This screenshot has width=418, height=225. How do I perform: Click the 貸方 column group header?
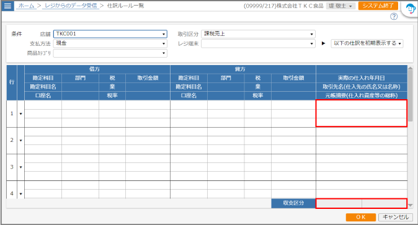point(243,69)
